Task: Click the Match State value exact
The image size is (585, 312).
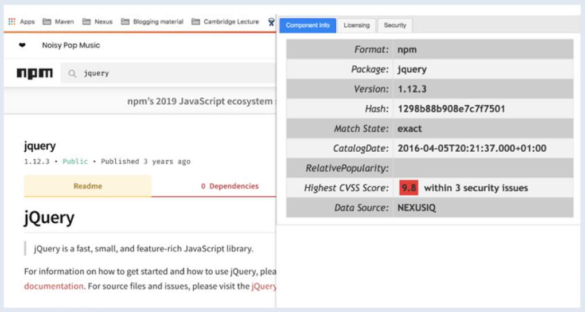Action: pyautogui.click(x=409, y=128)
